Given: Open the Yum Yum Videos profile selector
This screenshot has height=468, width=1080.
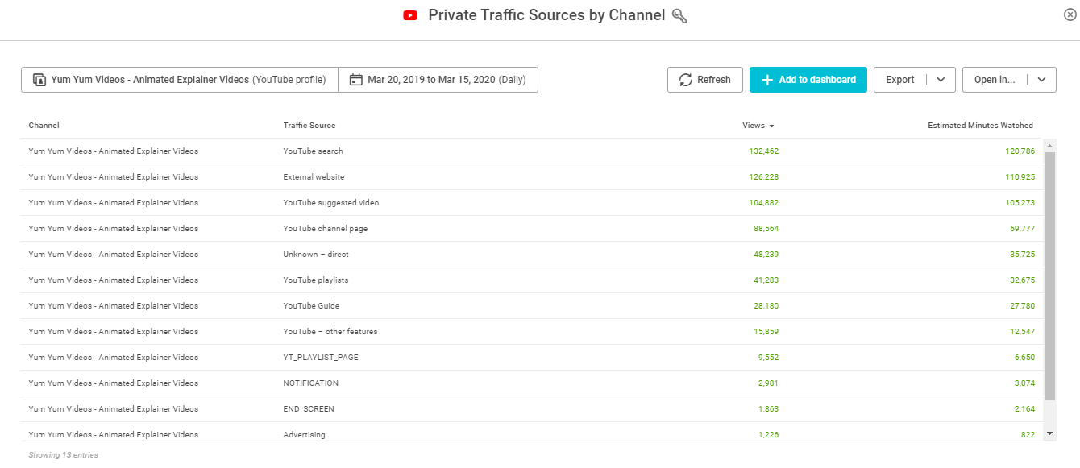Looking at the screenshot, I should point(180,80).
